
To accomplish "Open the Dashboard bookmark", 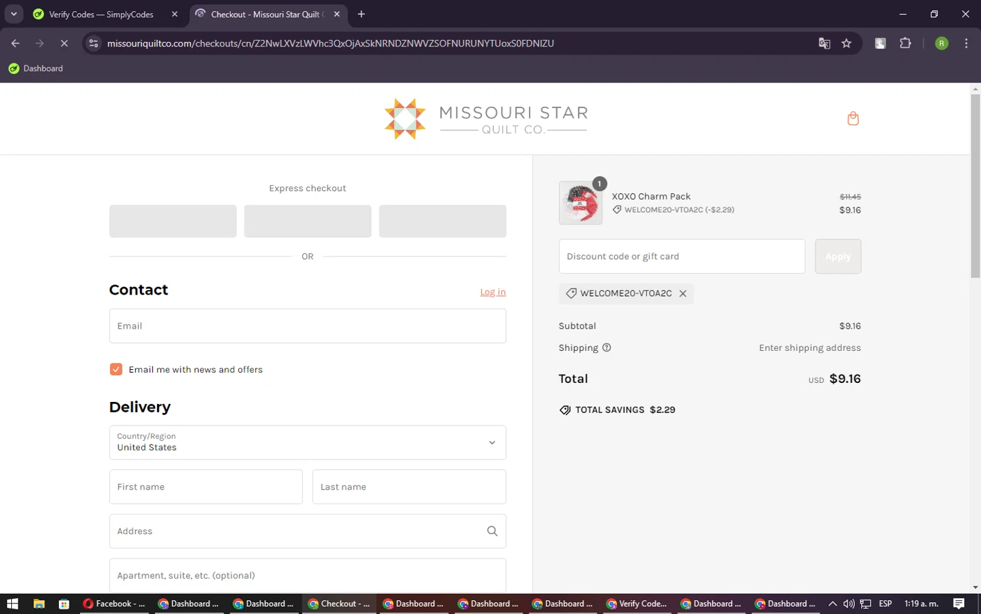I will coord(36,68).
